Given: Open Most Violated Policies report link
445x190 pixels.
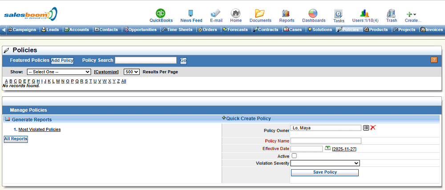Looking at the screenshot, I should tap(39, 130).
